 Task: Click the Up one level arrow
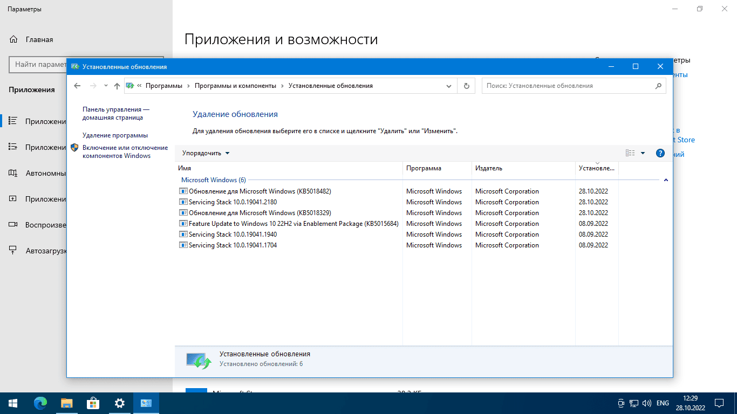[117, 86]
